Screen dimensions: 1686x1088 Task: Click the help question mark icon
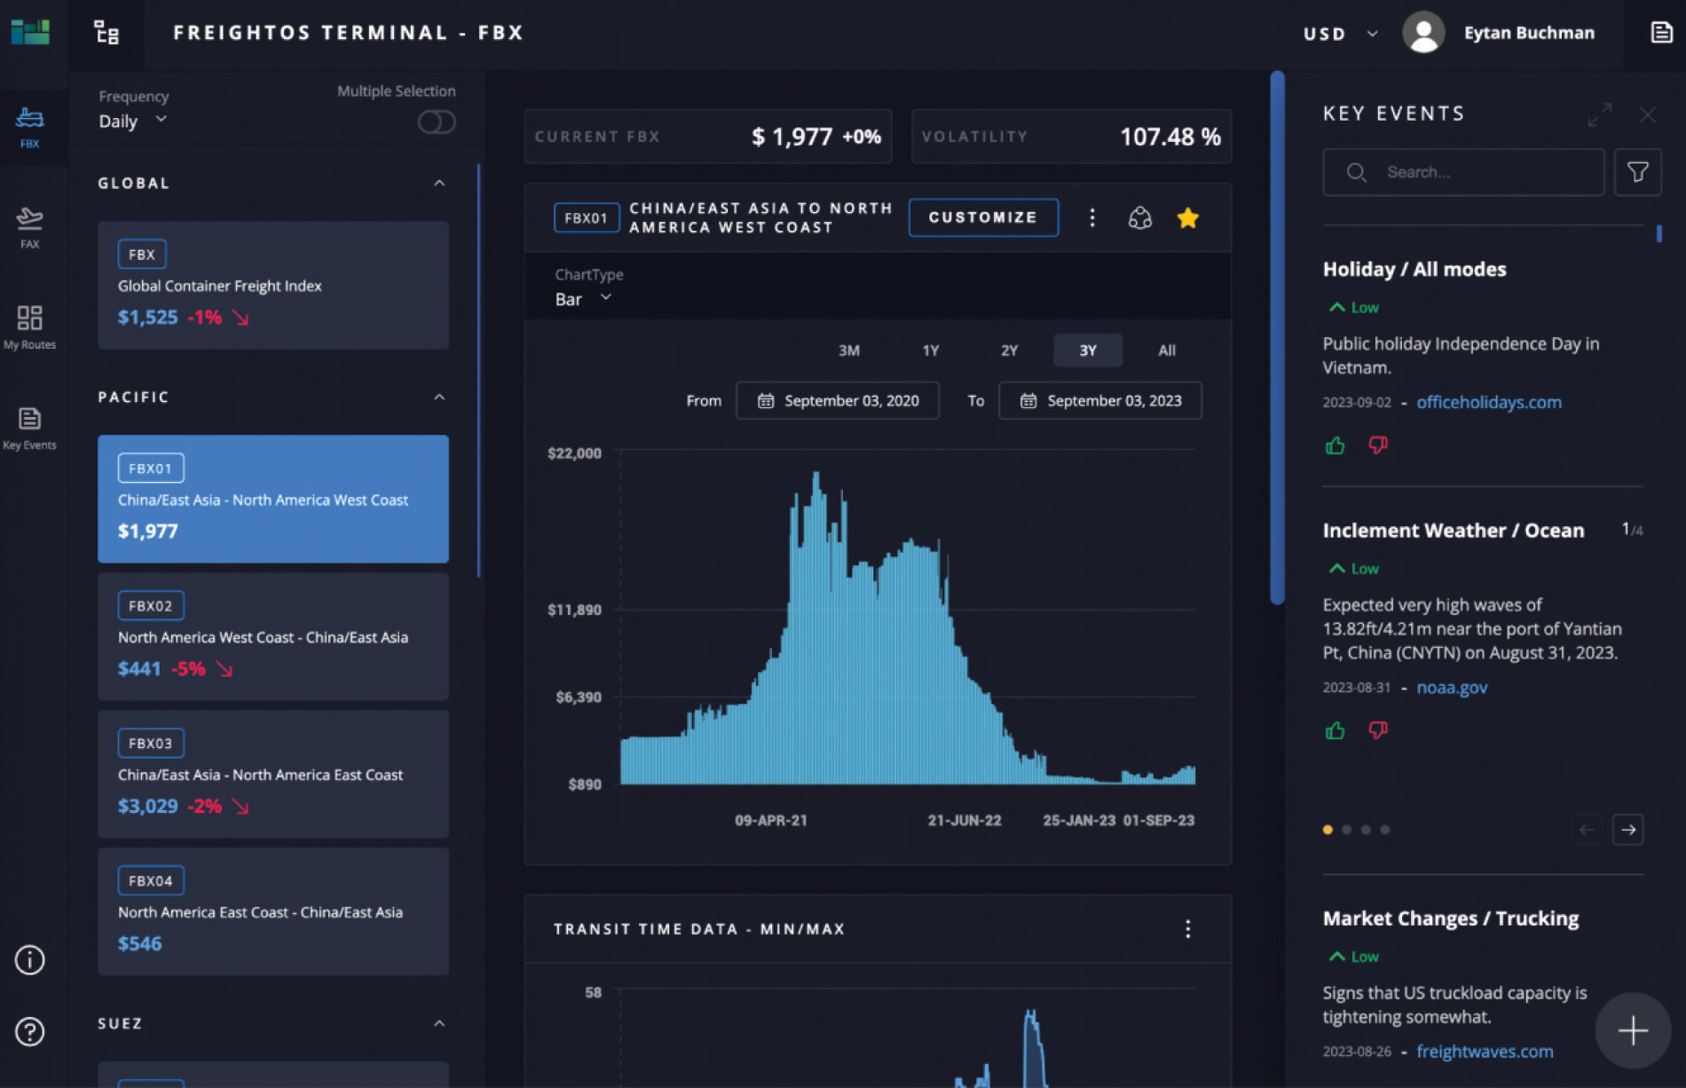pyautogui.click(x=30, y=1031)
